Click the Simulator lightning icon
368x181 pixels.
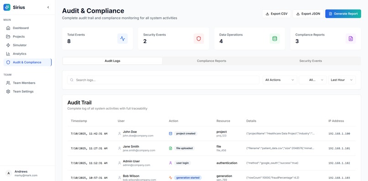click(8, 45)
